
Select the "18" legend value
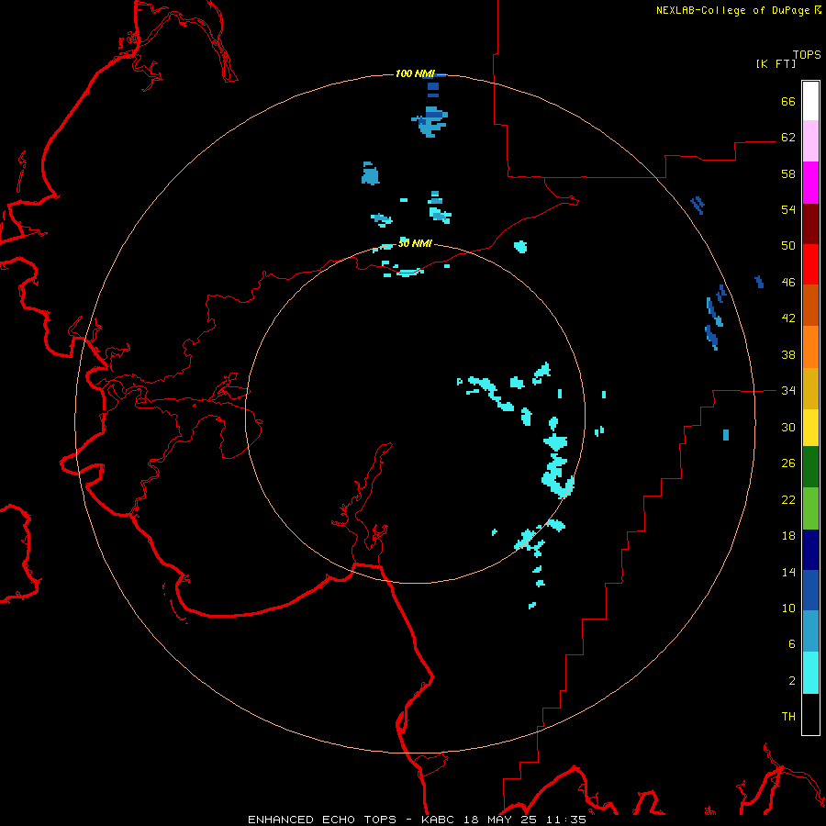pos(788,536)
